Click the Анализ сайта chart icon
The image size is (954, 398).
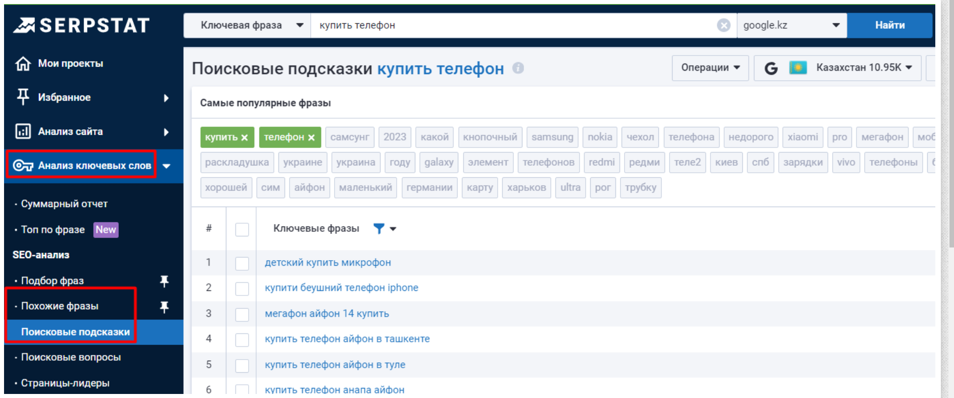[23, 131]
